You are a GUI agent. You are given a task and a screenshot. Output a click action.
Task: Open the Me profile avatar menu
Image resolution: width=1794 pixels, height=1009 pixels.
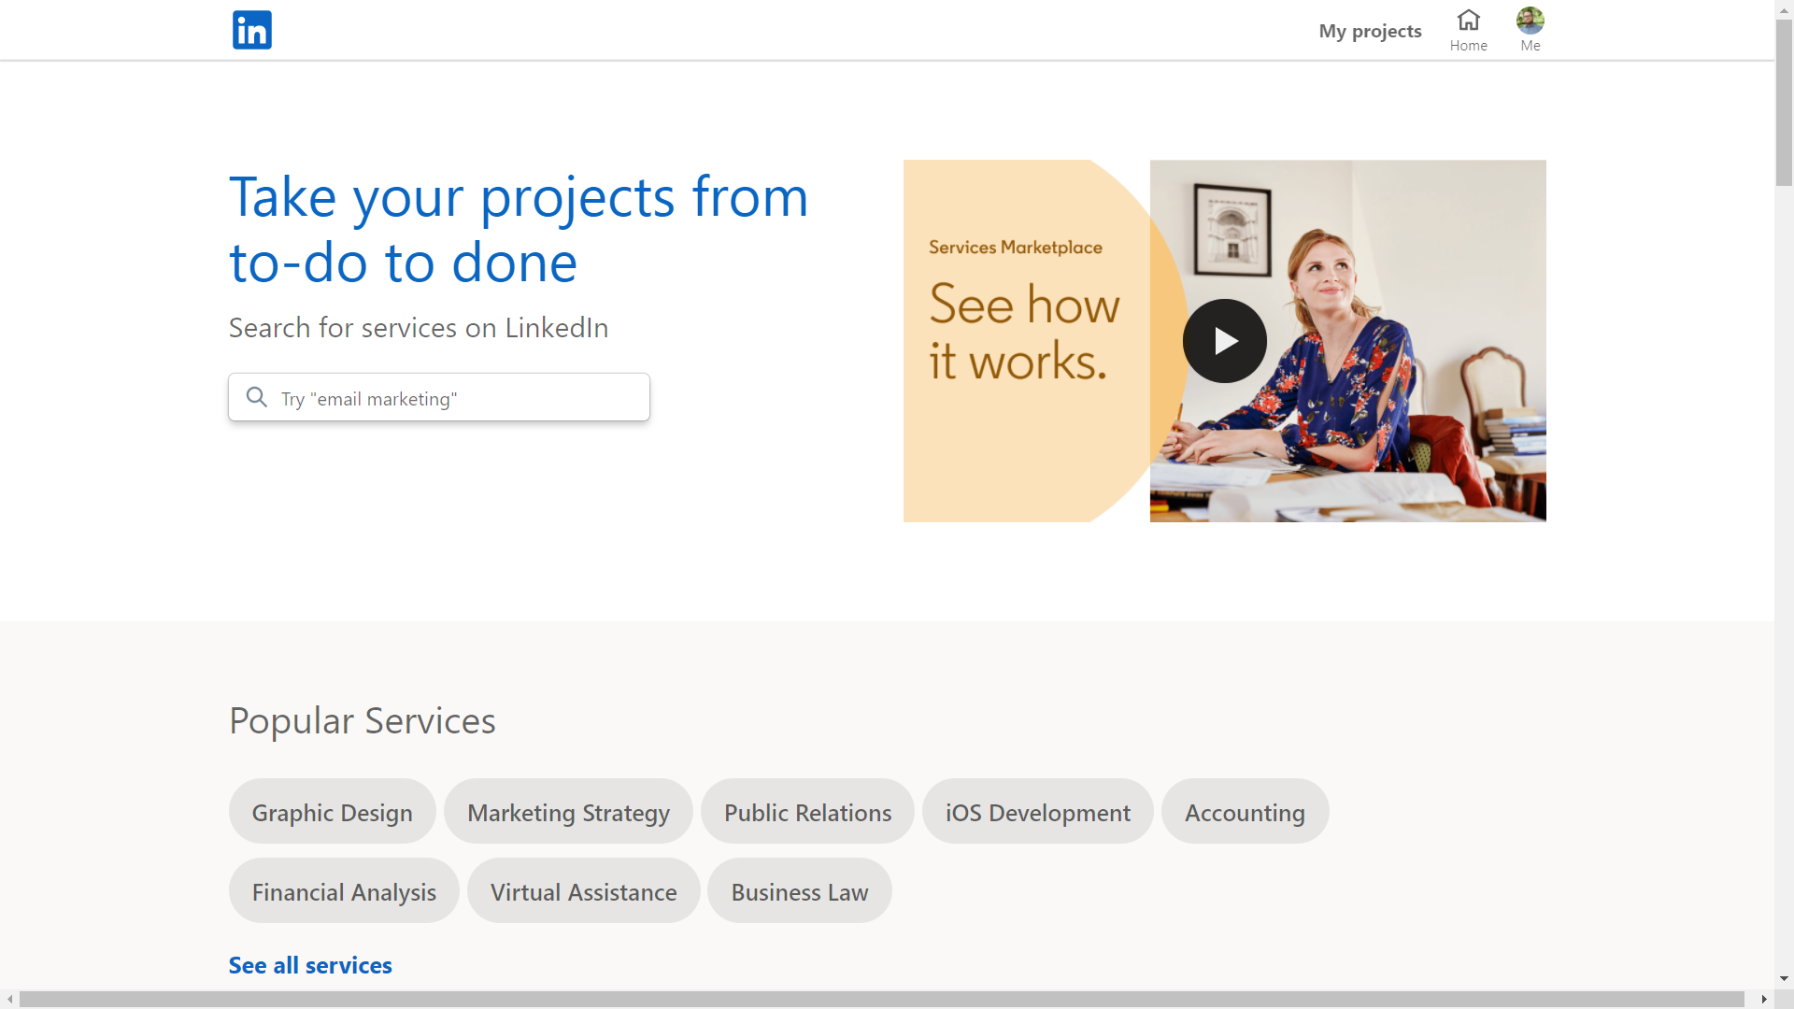point(1530,30)
